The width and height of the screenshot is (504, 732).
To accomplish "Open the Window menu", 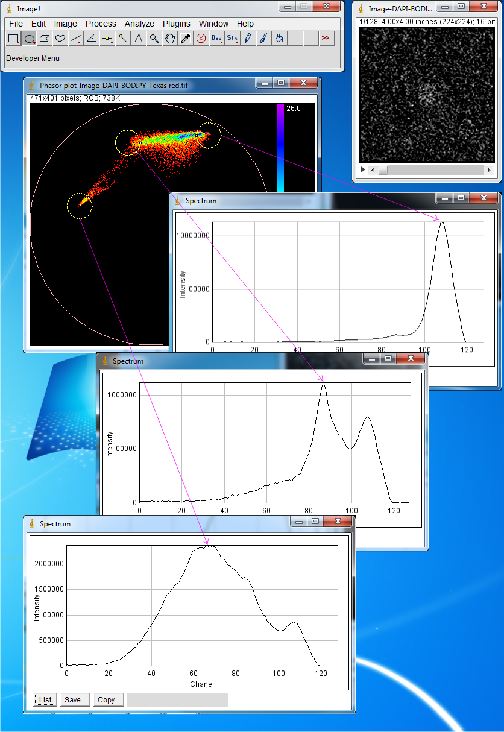I will click(214, 24).
